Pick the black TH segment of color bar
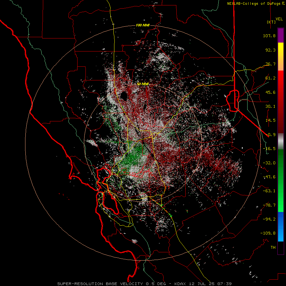Screen dimensions: 286x286 [x=281, y=248]
